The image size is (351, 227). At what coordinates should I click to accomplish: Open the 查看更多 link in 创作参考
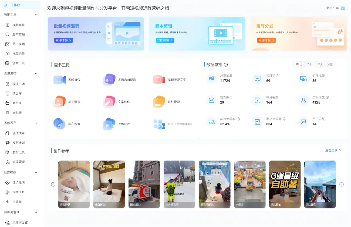click(x=333, y=150)
